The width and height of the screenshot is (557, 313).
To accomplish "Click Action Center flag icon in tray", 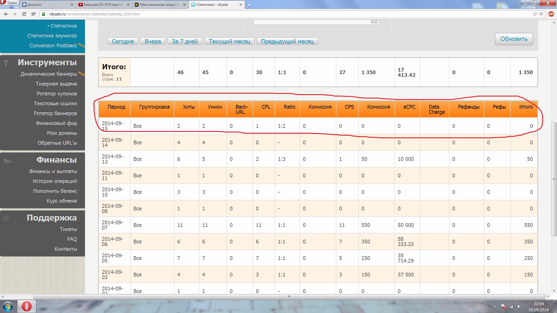I will point(503,306).
